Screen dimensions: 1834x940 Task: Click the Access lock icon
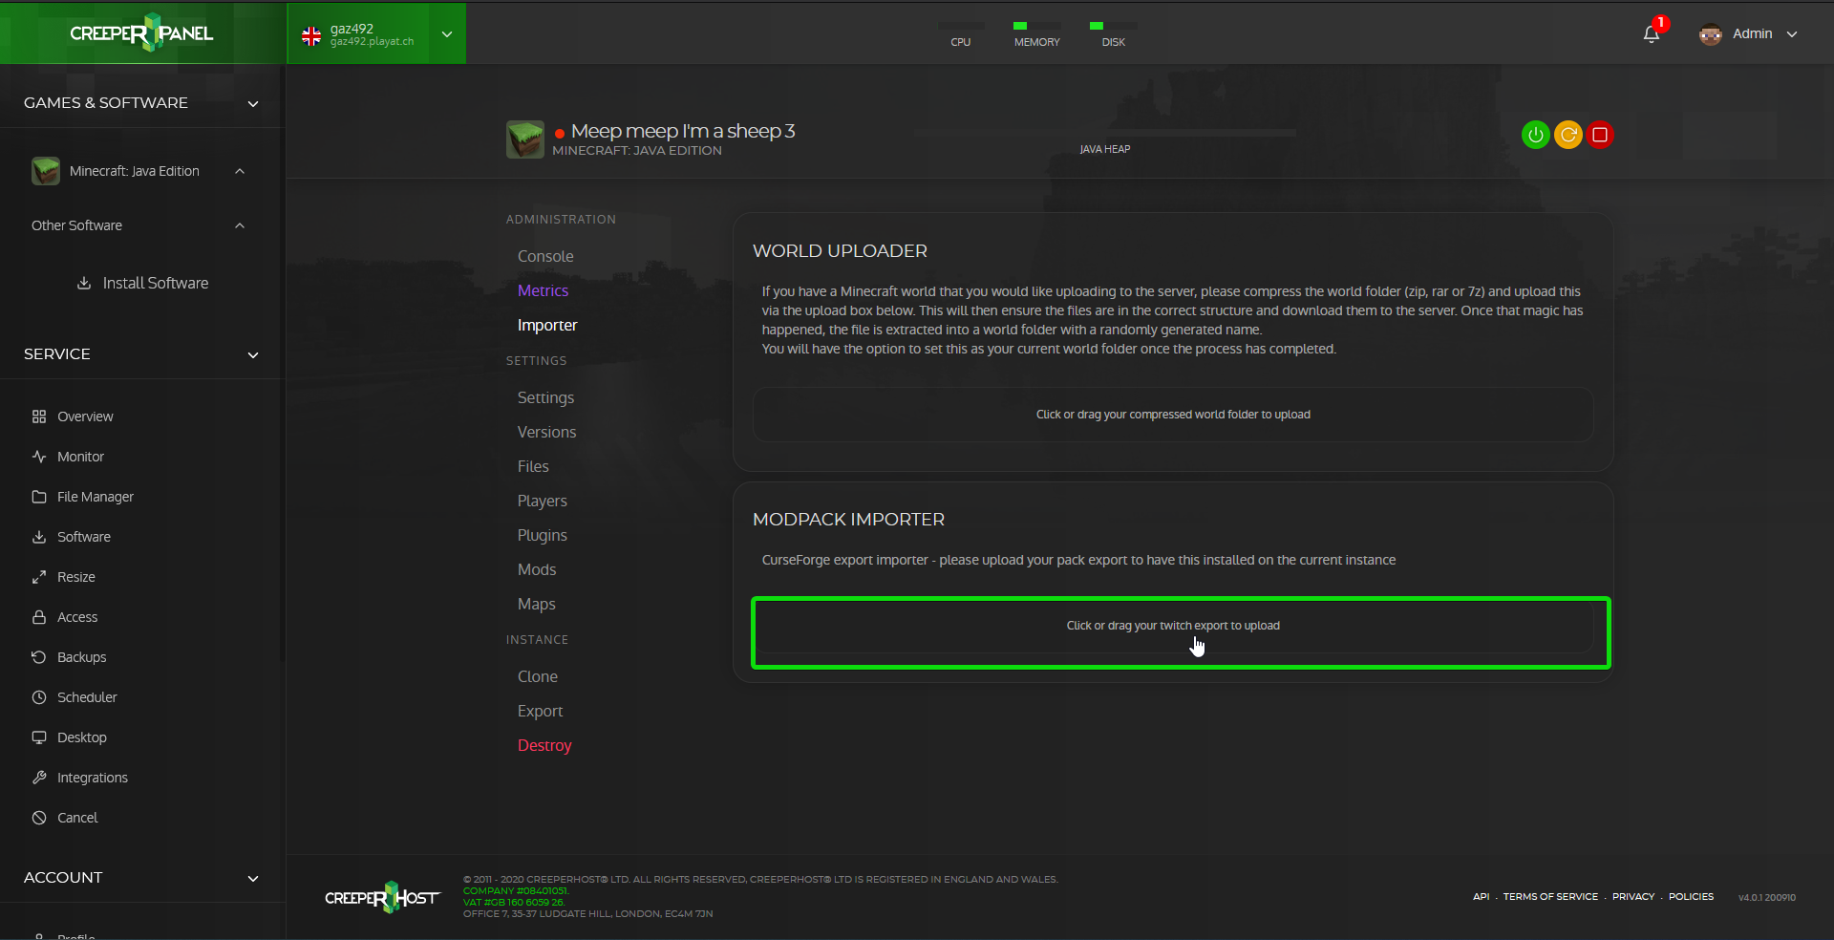coord(39,617)
